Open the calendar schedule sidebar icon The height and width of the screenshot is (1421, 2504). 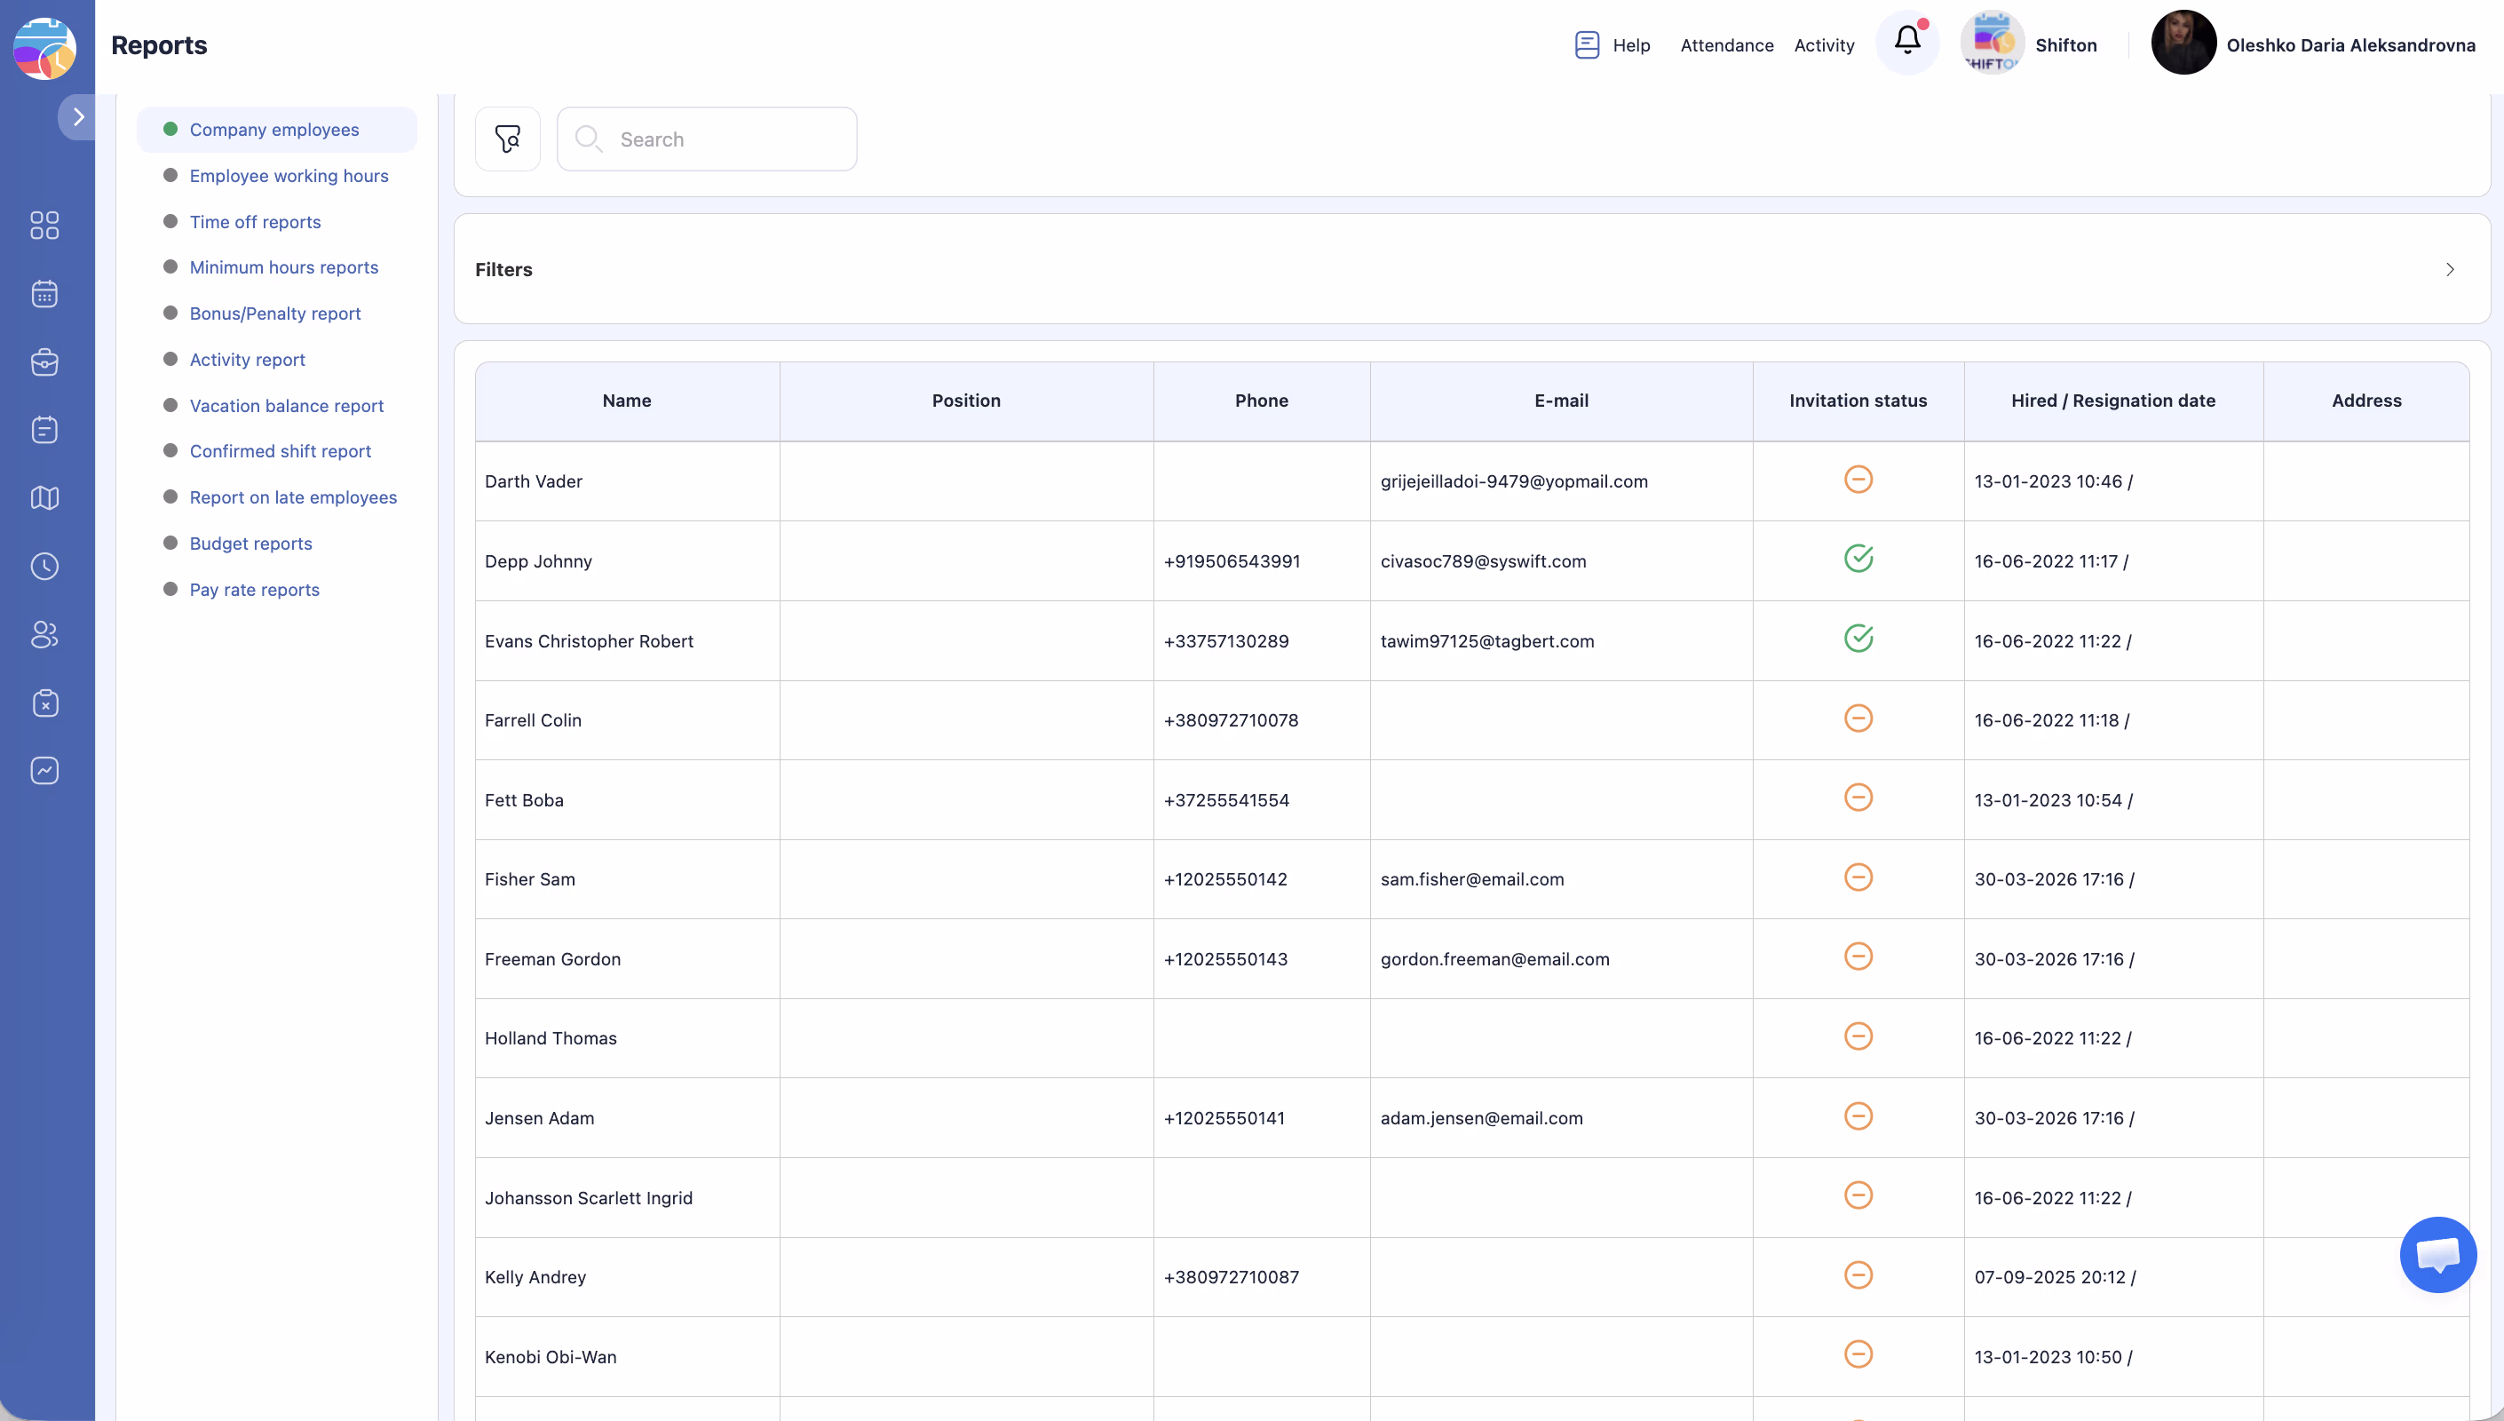pyautogui.click(x=45, y=294)
